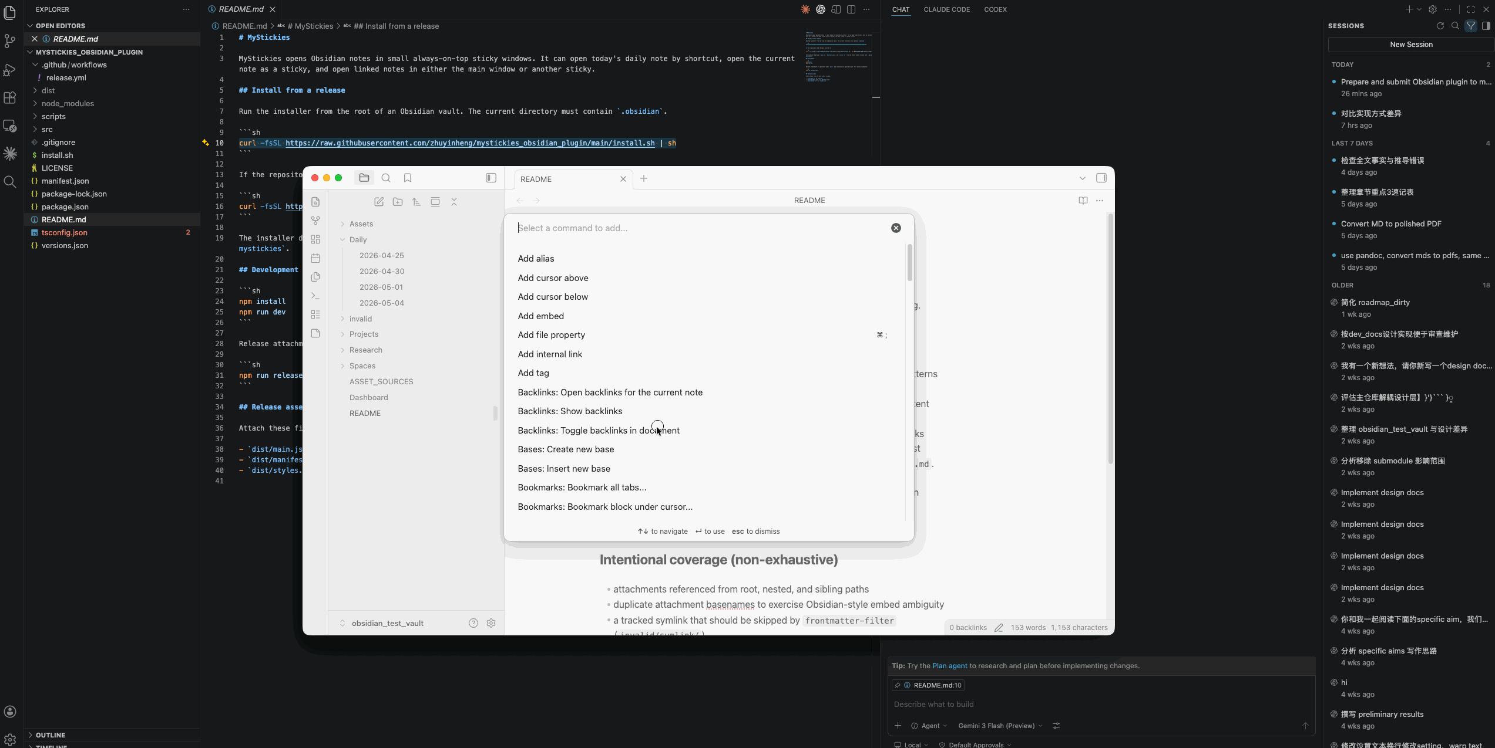Open Run and Debug view in activity bar

tap(10, 70)
